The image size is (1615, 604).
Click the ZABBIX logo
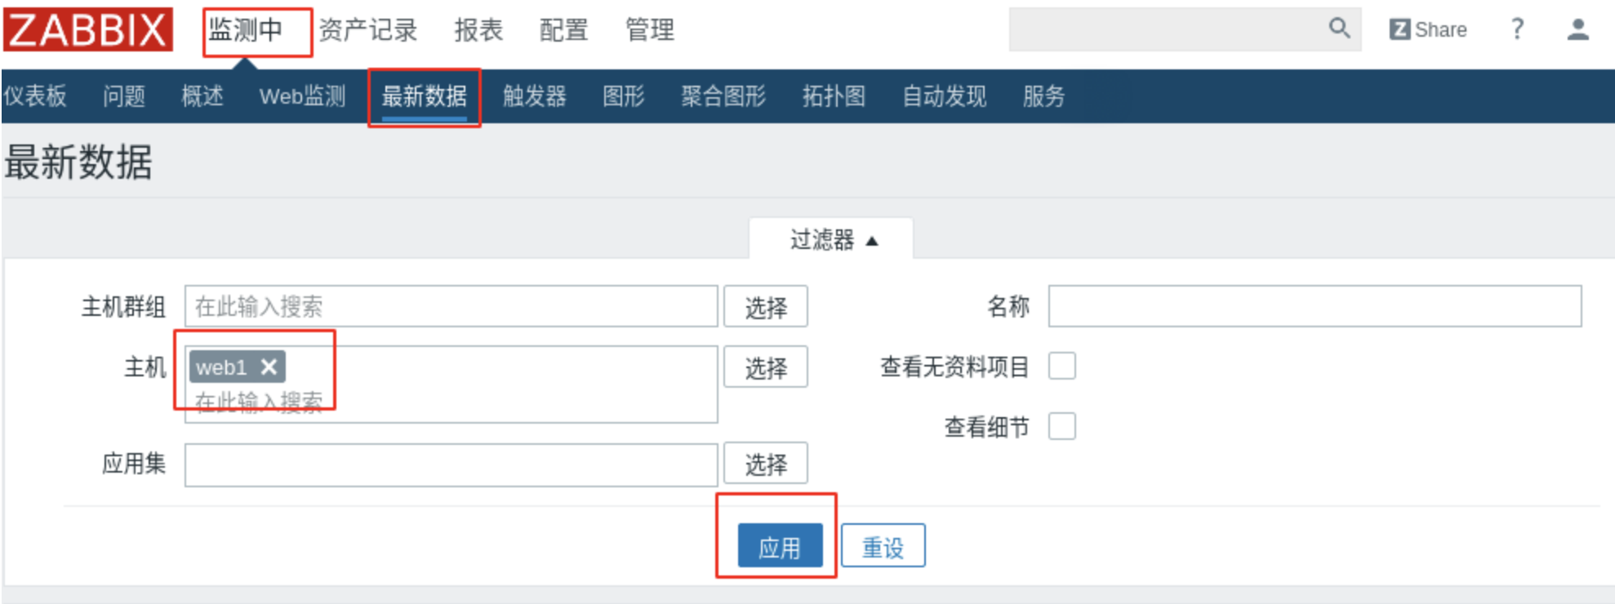[87, 29]
